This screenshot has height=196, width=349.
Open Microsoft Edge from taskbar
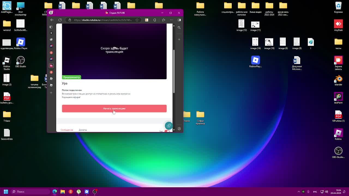[x=55, y=192]
